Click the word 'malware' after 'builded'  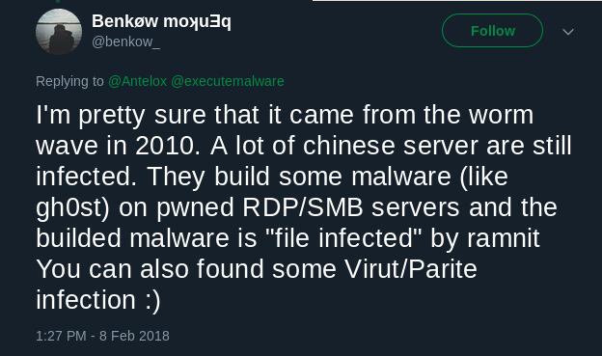pos(179,238)
